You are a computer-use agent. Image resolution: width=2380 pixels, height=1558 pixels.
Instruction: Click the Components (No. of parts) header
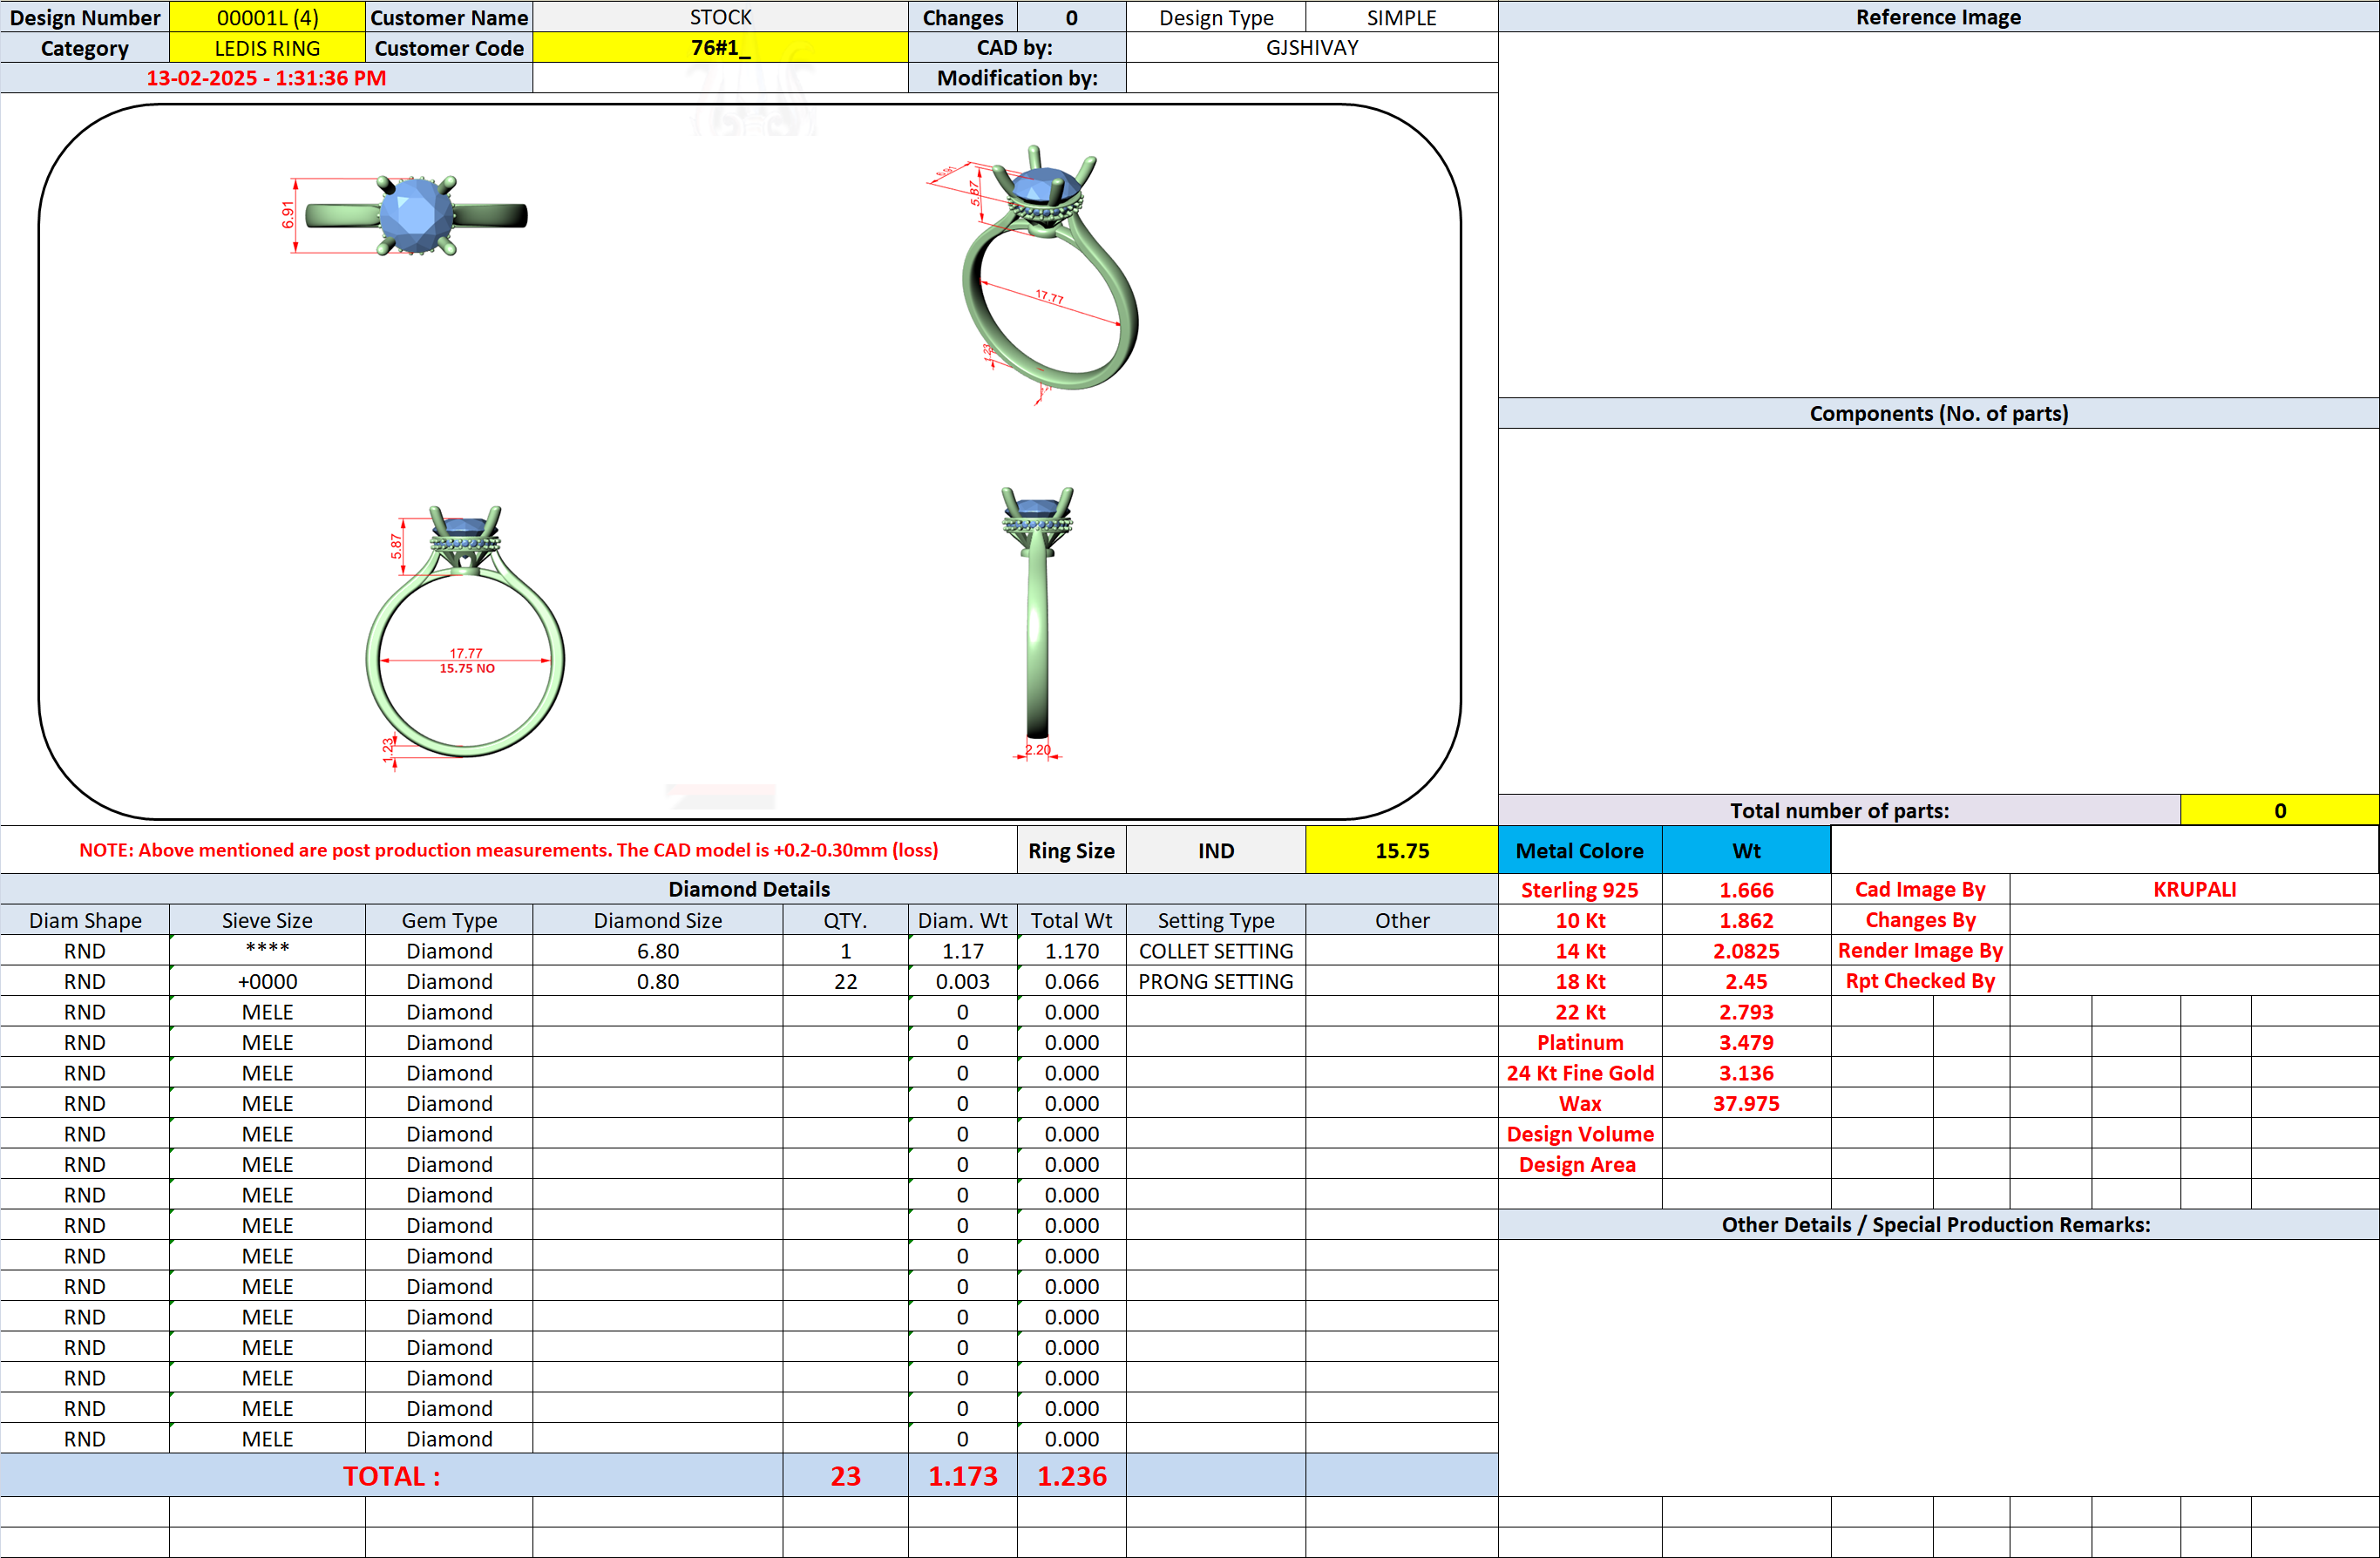click(x=1938, y=413)
